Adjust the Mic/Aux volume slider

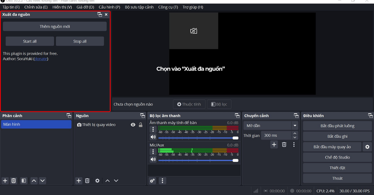point(198,160)
